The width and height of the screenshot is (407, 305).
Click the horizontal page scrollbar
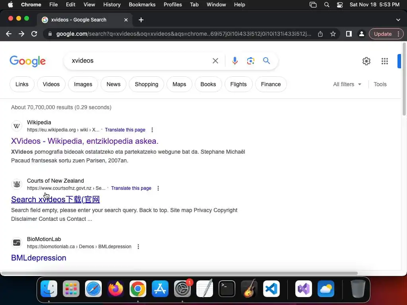[179, 273]
